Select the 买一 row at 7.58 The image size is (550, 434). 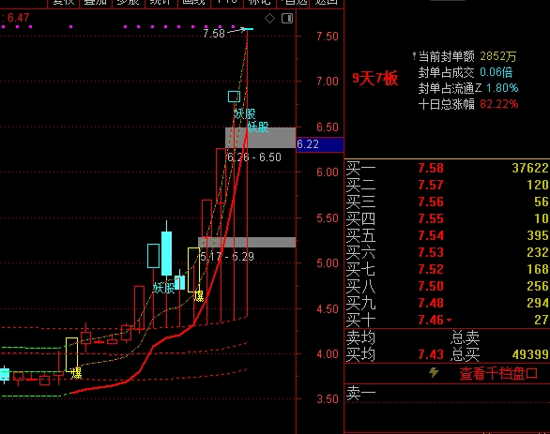[447, 168]
